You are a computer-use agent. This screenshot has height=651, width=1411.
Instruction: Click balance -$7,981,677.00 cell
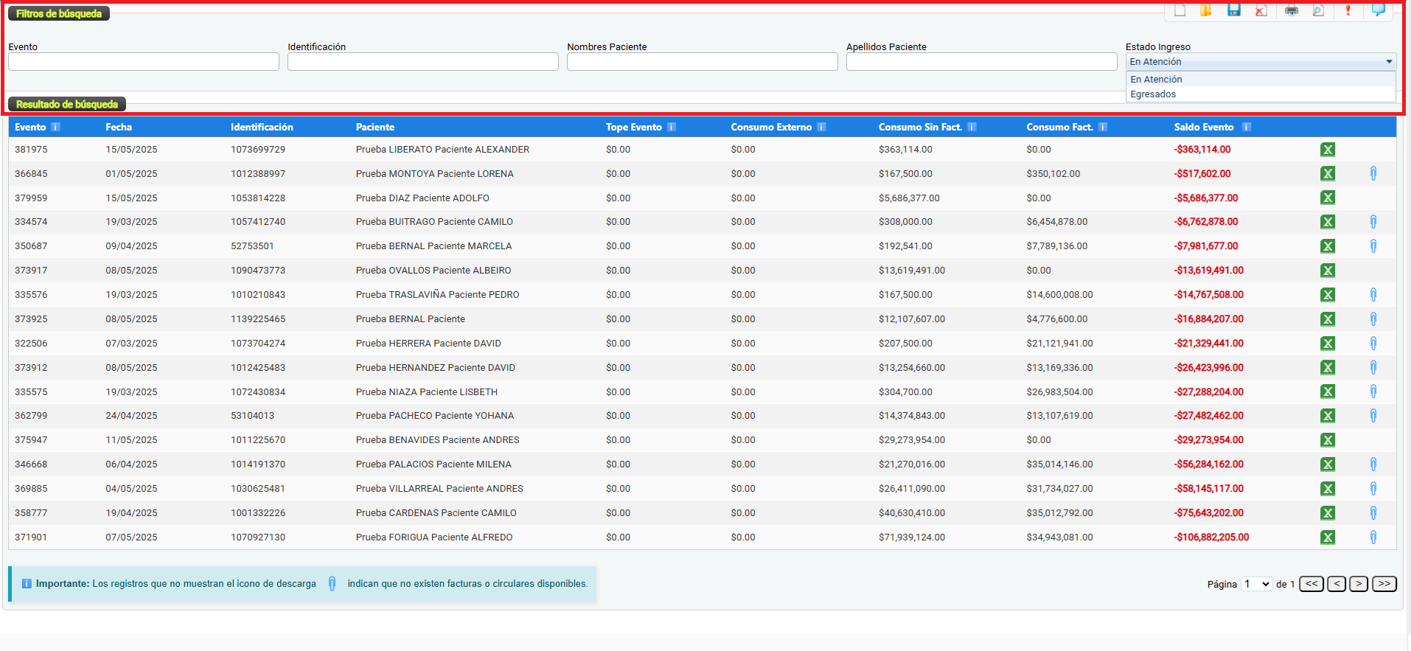coord(1206,246)
